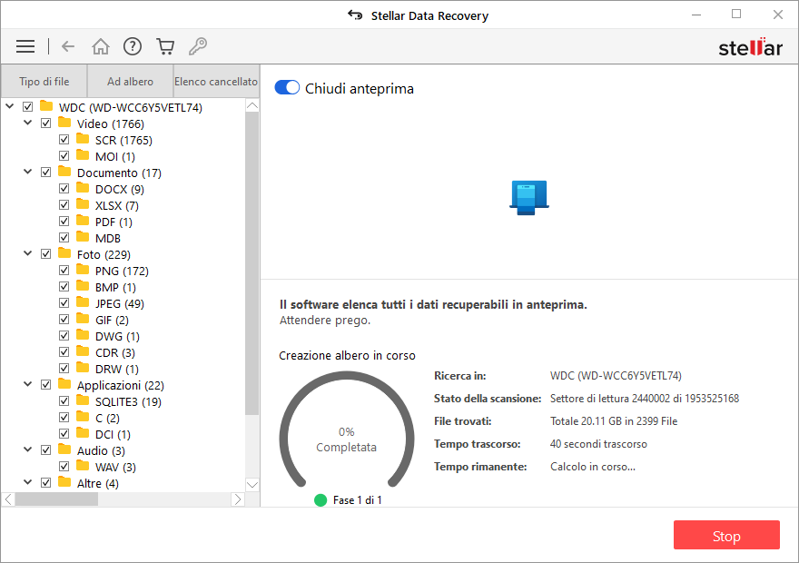
Task: Click the WDC drive folder icon
Action: pyautogui.click(x=46, y=106)
